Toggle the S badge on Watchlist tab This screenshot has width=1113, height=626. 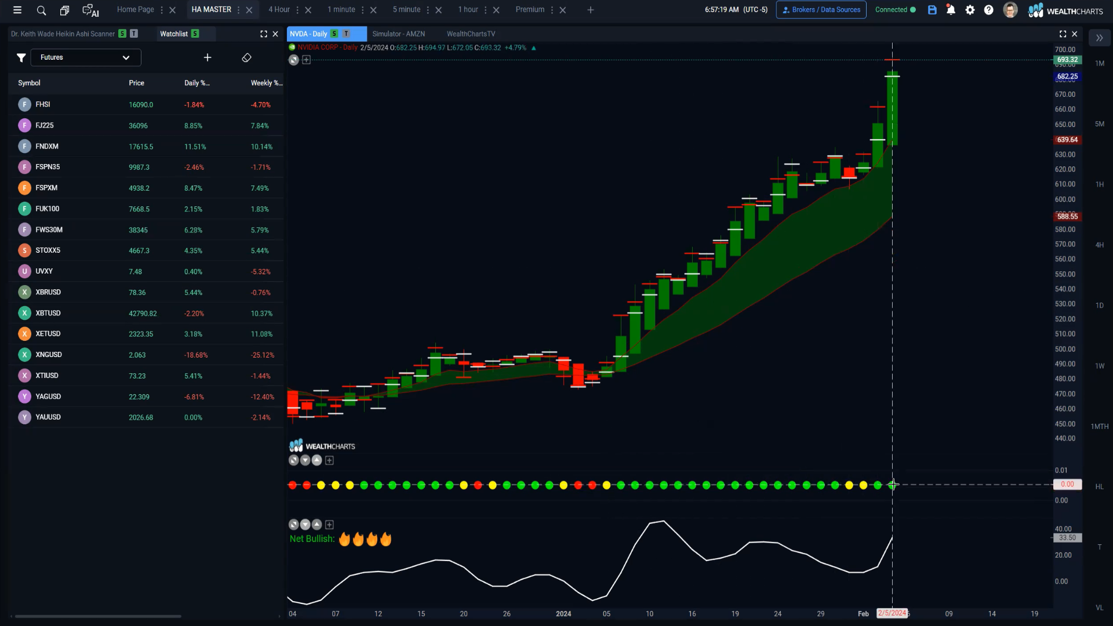point(195,34)
